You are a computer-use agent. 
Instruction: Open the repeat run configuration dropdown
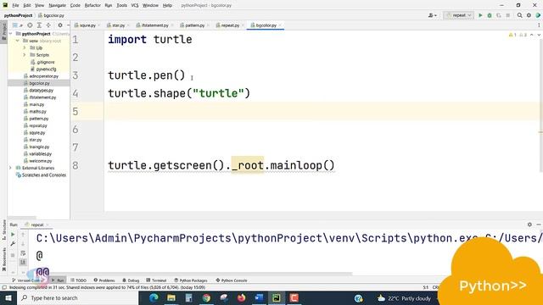[458, 15]
